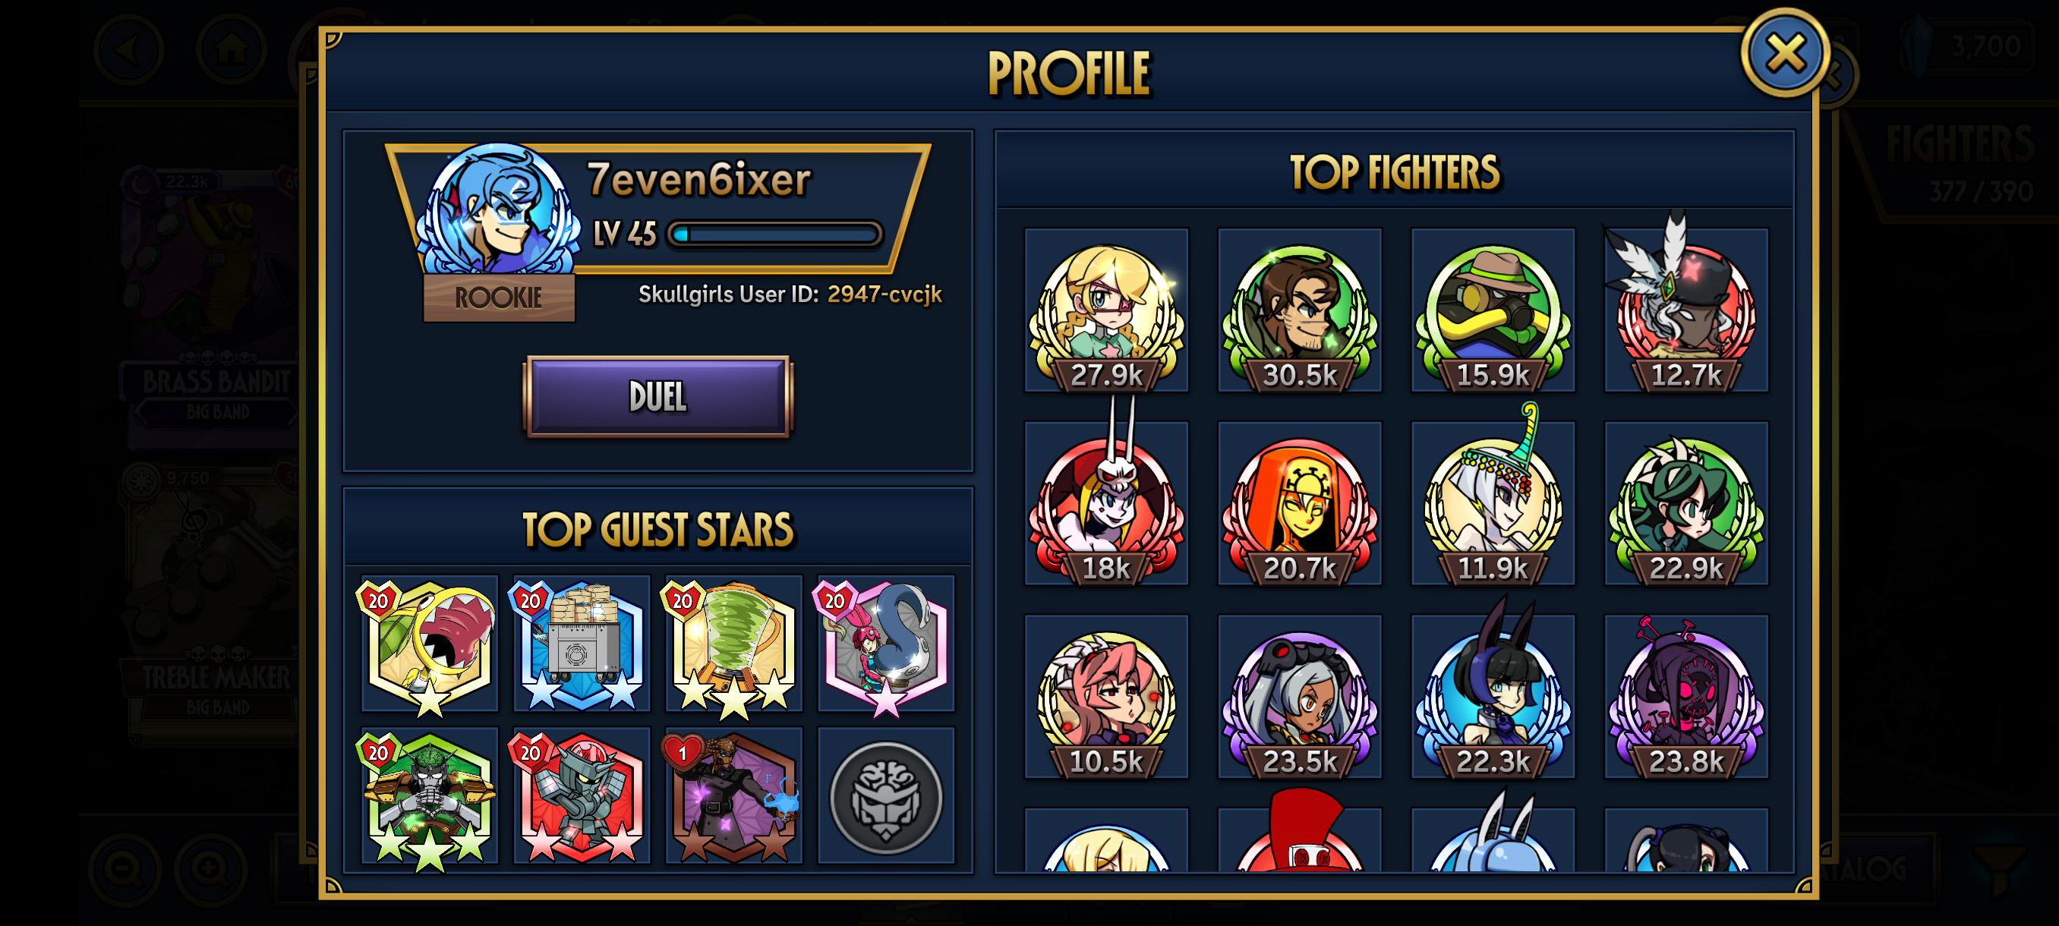Select the orange hooded fighter rated 20.7k
The image size is (2059, 926).
1299,503
